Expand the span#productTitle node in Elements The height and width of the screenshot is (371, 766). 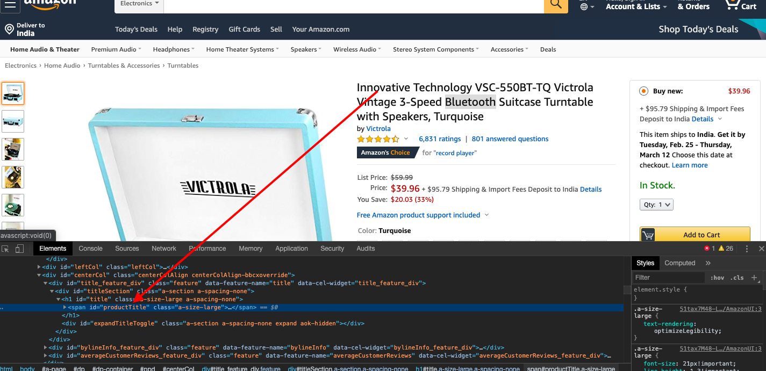(65, 307)
